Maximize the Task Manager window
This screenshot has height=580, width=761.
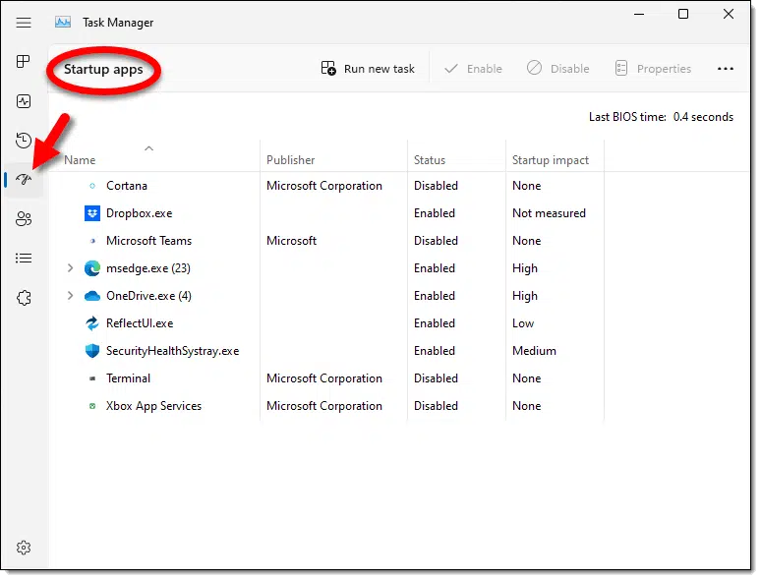tap(683, 14)
